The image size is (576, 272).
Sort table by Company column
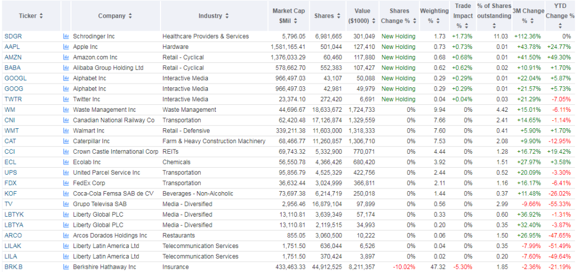115,16
